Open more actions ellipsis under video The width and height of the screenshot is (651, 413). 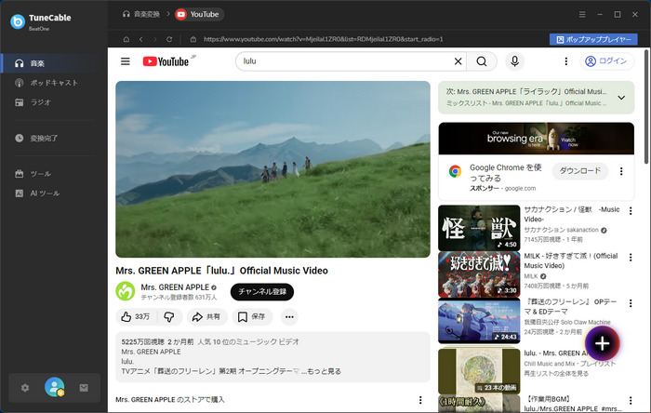(289, 316)
